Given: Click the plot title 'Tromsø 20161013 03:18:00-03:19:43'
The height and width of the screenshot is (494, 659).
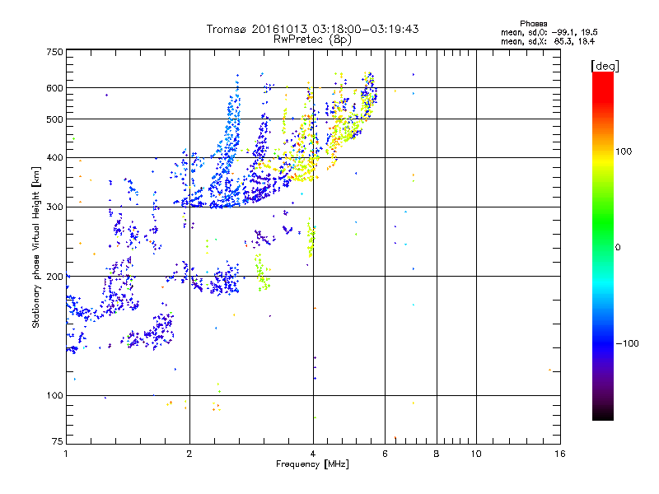Looking at the screenshot, I should tap(312, 29).
